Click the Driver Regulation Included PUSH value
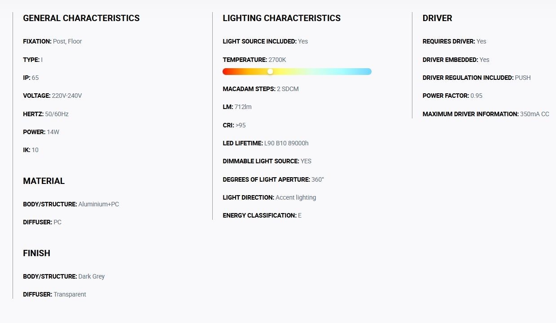 pyautogui.click(x=523, y=78)
